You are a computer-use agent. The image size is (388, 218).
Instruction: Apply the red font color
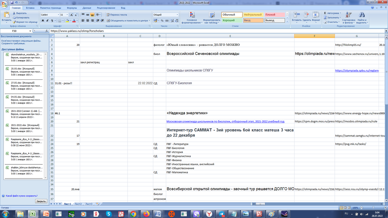74,20
